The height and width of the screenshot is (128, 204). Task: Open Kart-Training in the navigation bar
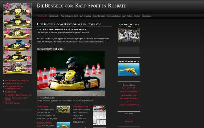(85, 16)
